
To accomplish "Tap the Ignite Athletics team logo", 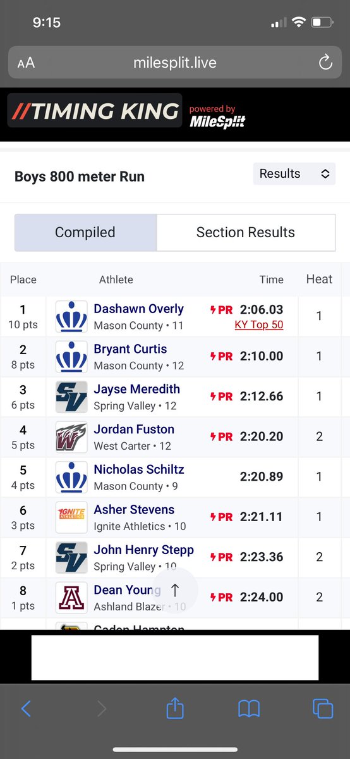I will (71, 517).
